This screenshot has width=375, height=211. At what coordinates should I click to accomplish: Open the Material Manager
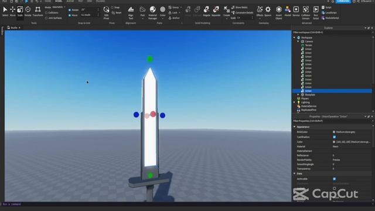tap(152, 12)
